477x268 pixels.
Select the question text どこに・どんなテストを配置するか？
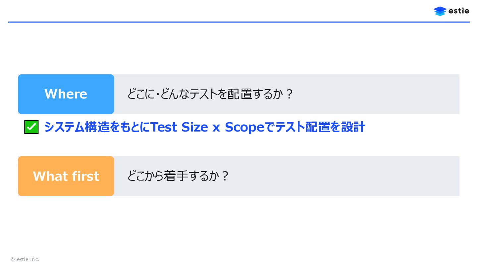tap(210, 94)
